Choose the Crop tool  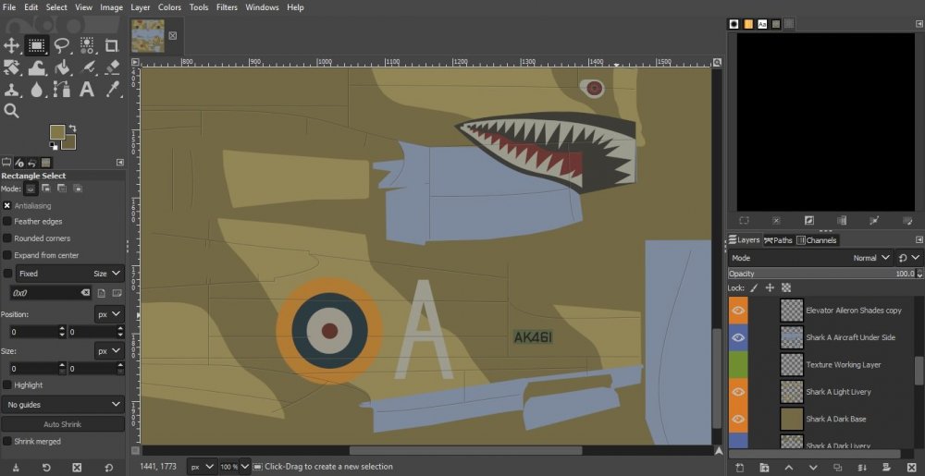point(112,44)
